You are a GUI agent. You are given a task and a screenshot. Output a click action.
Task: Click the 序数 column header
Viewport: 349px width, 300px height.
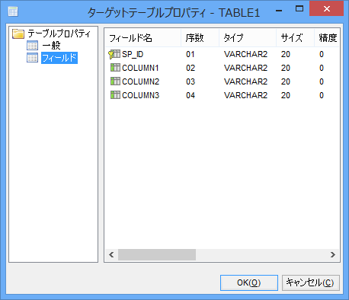click(x=200, y=38)
